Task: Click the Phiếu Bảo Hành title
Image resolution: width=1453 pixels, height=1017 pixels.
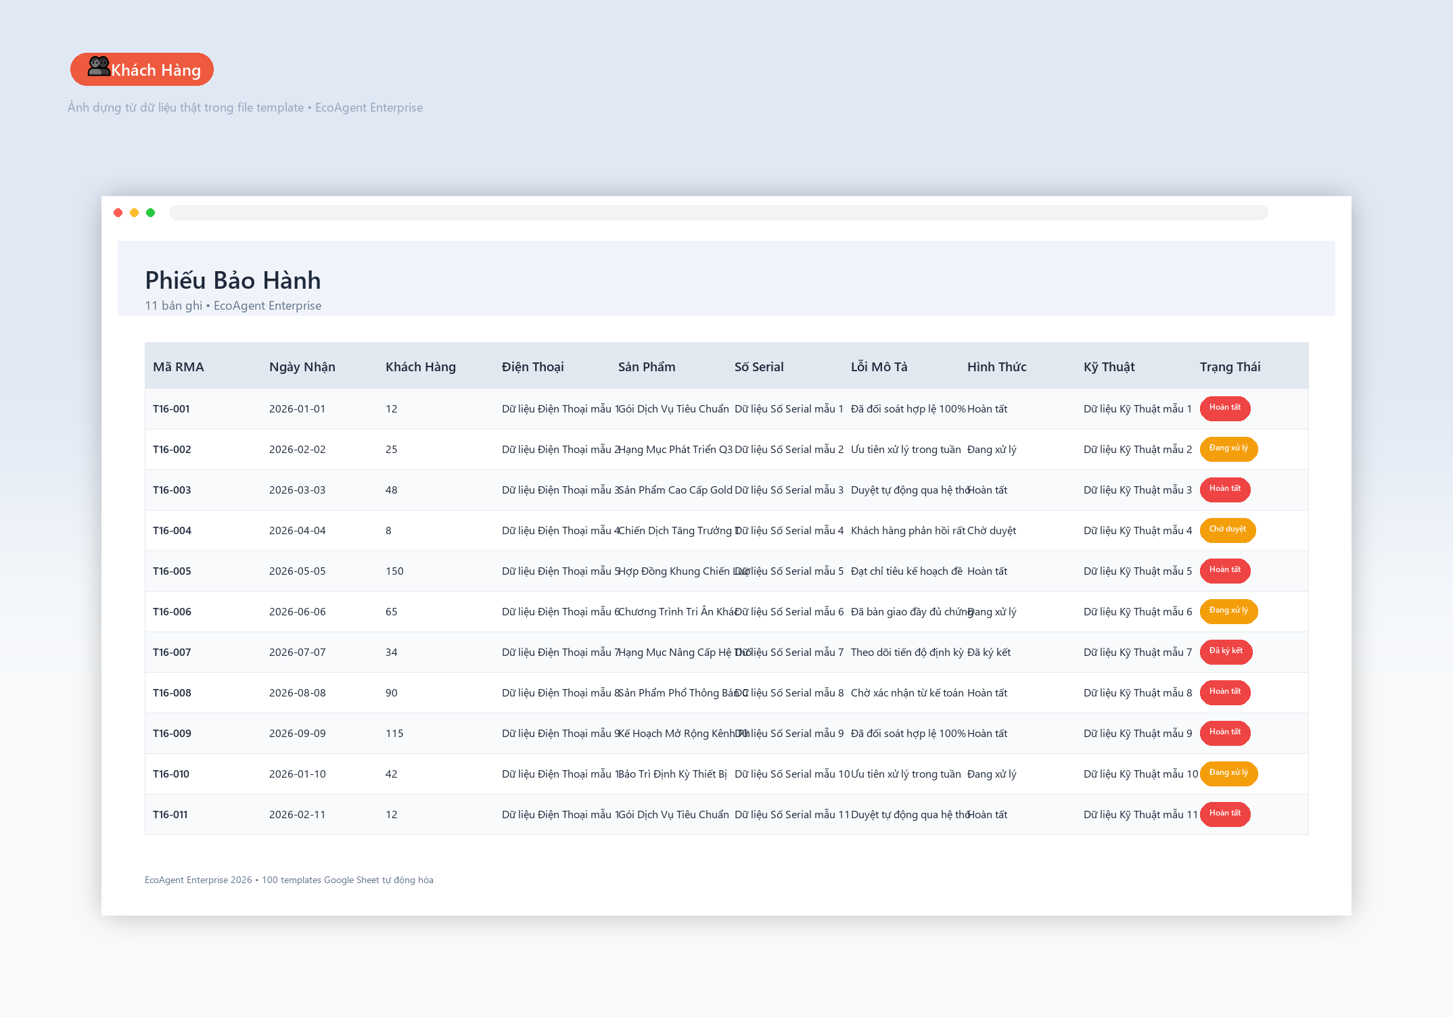Action: click(x=233, y=280)
